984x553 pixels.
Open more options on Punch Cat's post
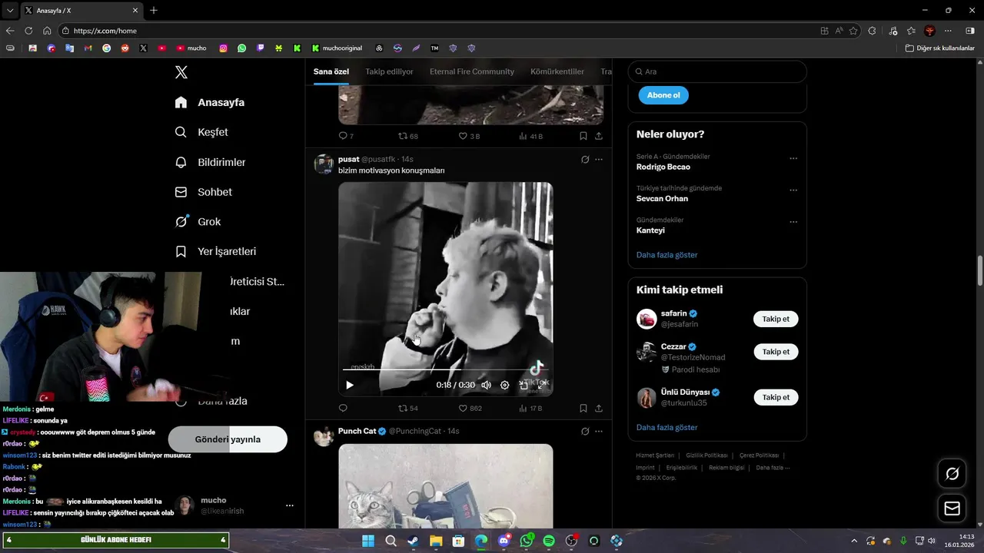[x=599, y=432]
